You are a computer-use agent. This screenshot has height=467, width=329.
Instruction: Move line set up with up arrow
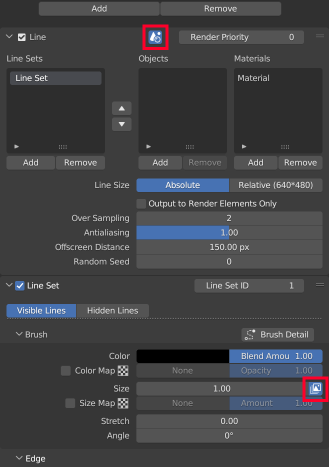121,108
